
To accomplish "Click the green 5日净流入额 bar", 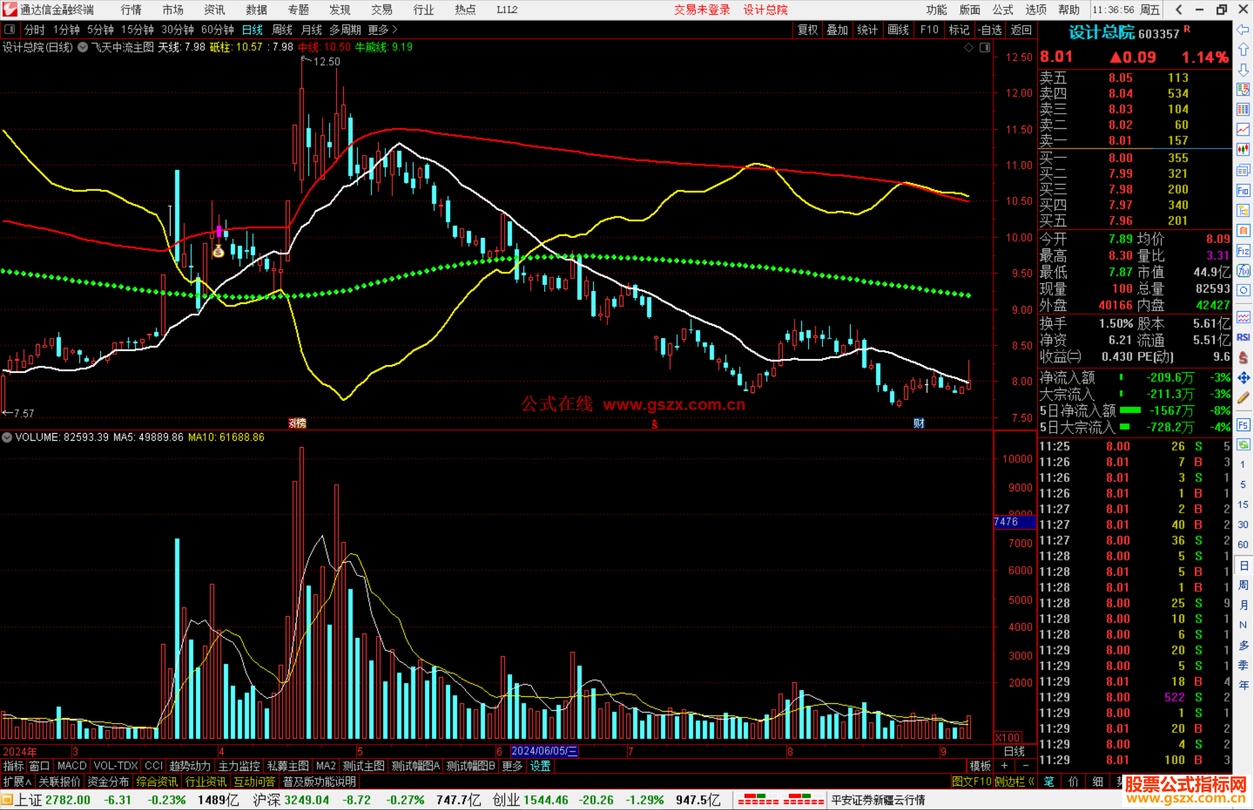I will point(1130,410).
